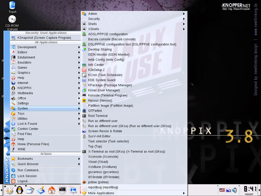Expand the More Applications submenu arrow
This screenshot has height=196, width=261.
184,193
